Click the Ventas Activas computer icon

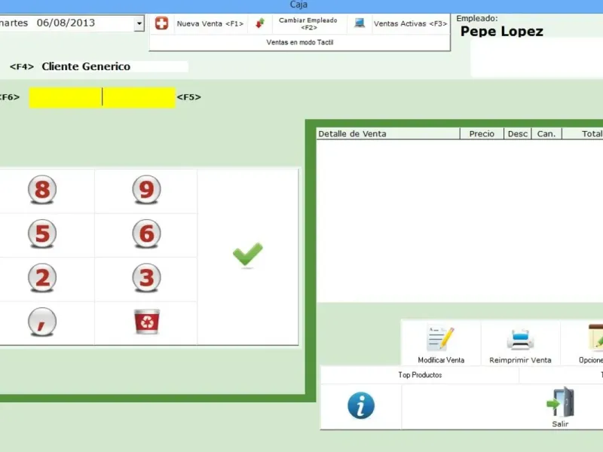360,23
